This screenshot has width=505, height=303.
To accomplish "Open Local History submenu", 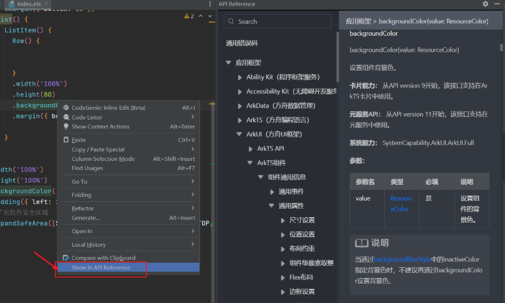I will coord(129,244).
